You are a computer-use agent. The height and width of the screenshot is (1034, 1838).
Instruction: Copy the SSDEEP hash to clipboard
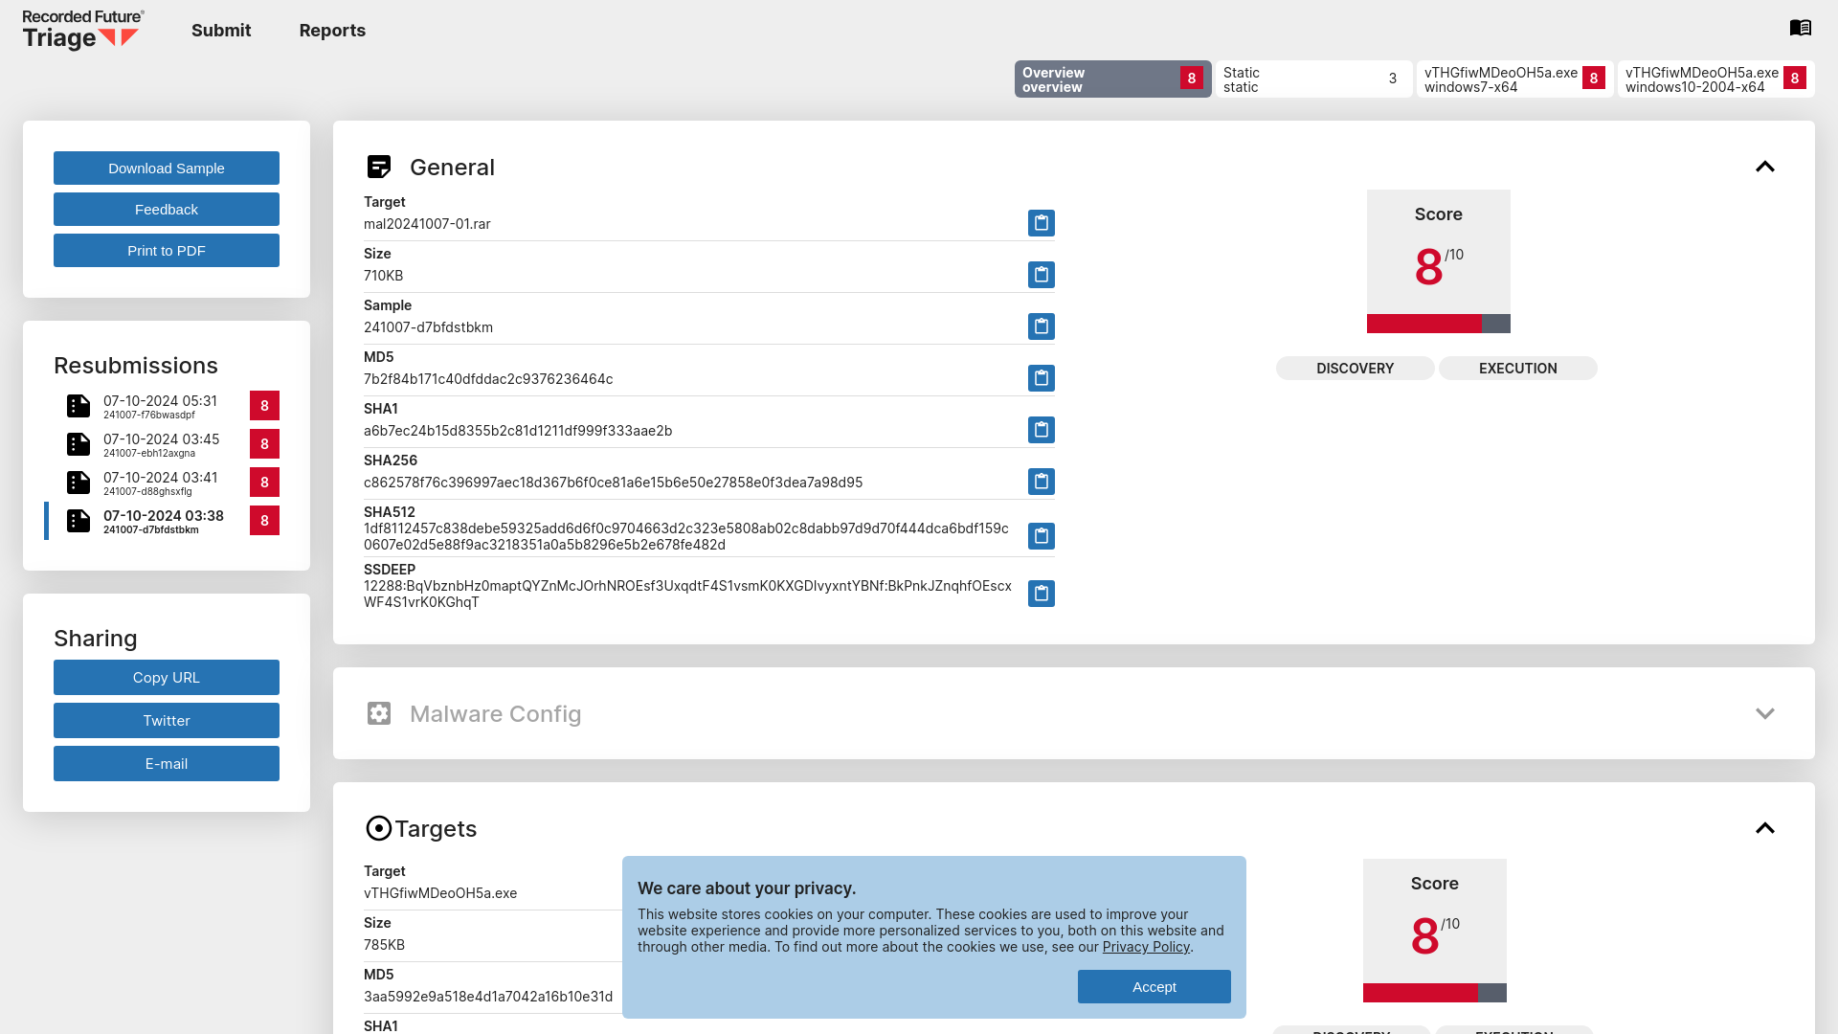pos(1042,594)
